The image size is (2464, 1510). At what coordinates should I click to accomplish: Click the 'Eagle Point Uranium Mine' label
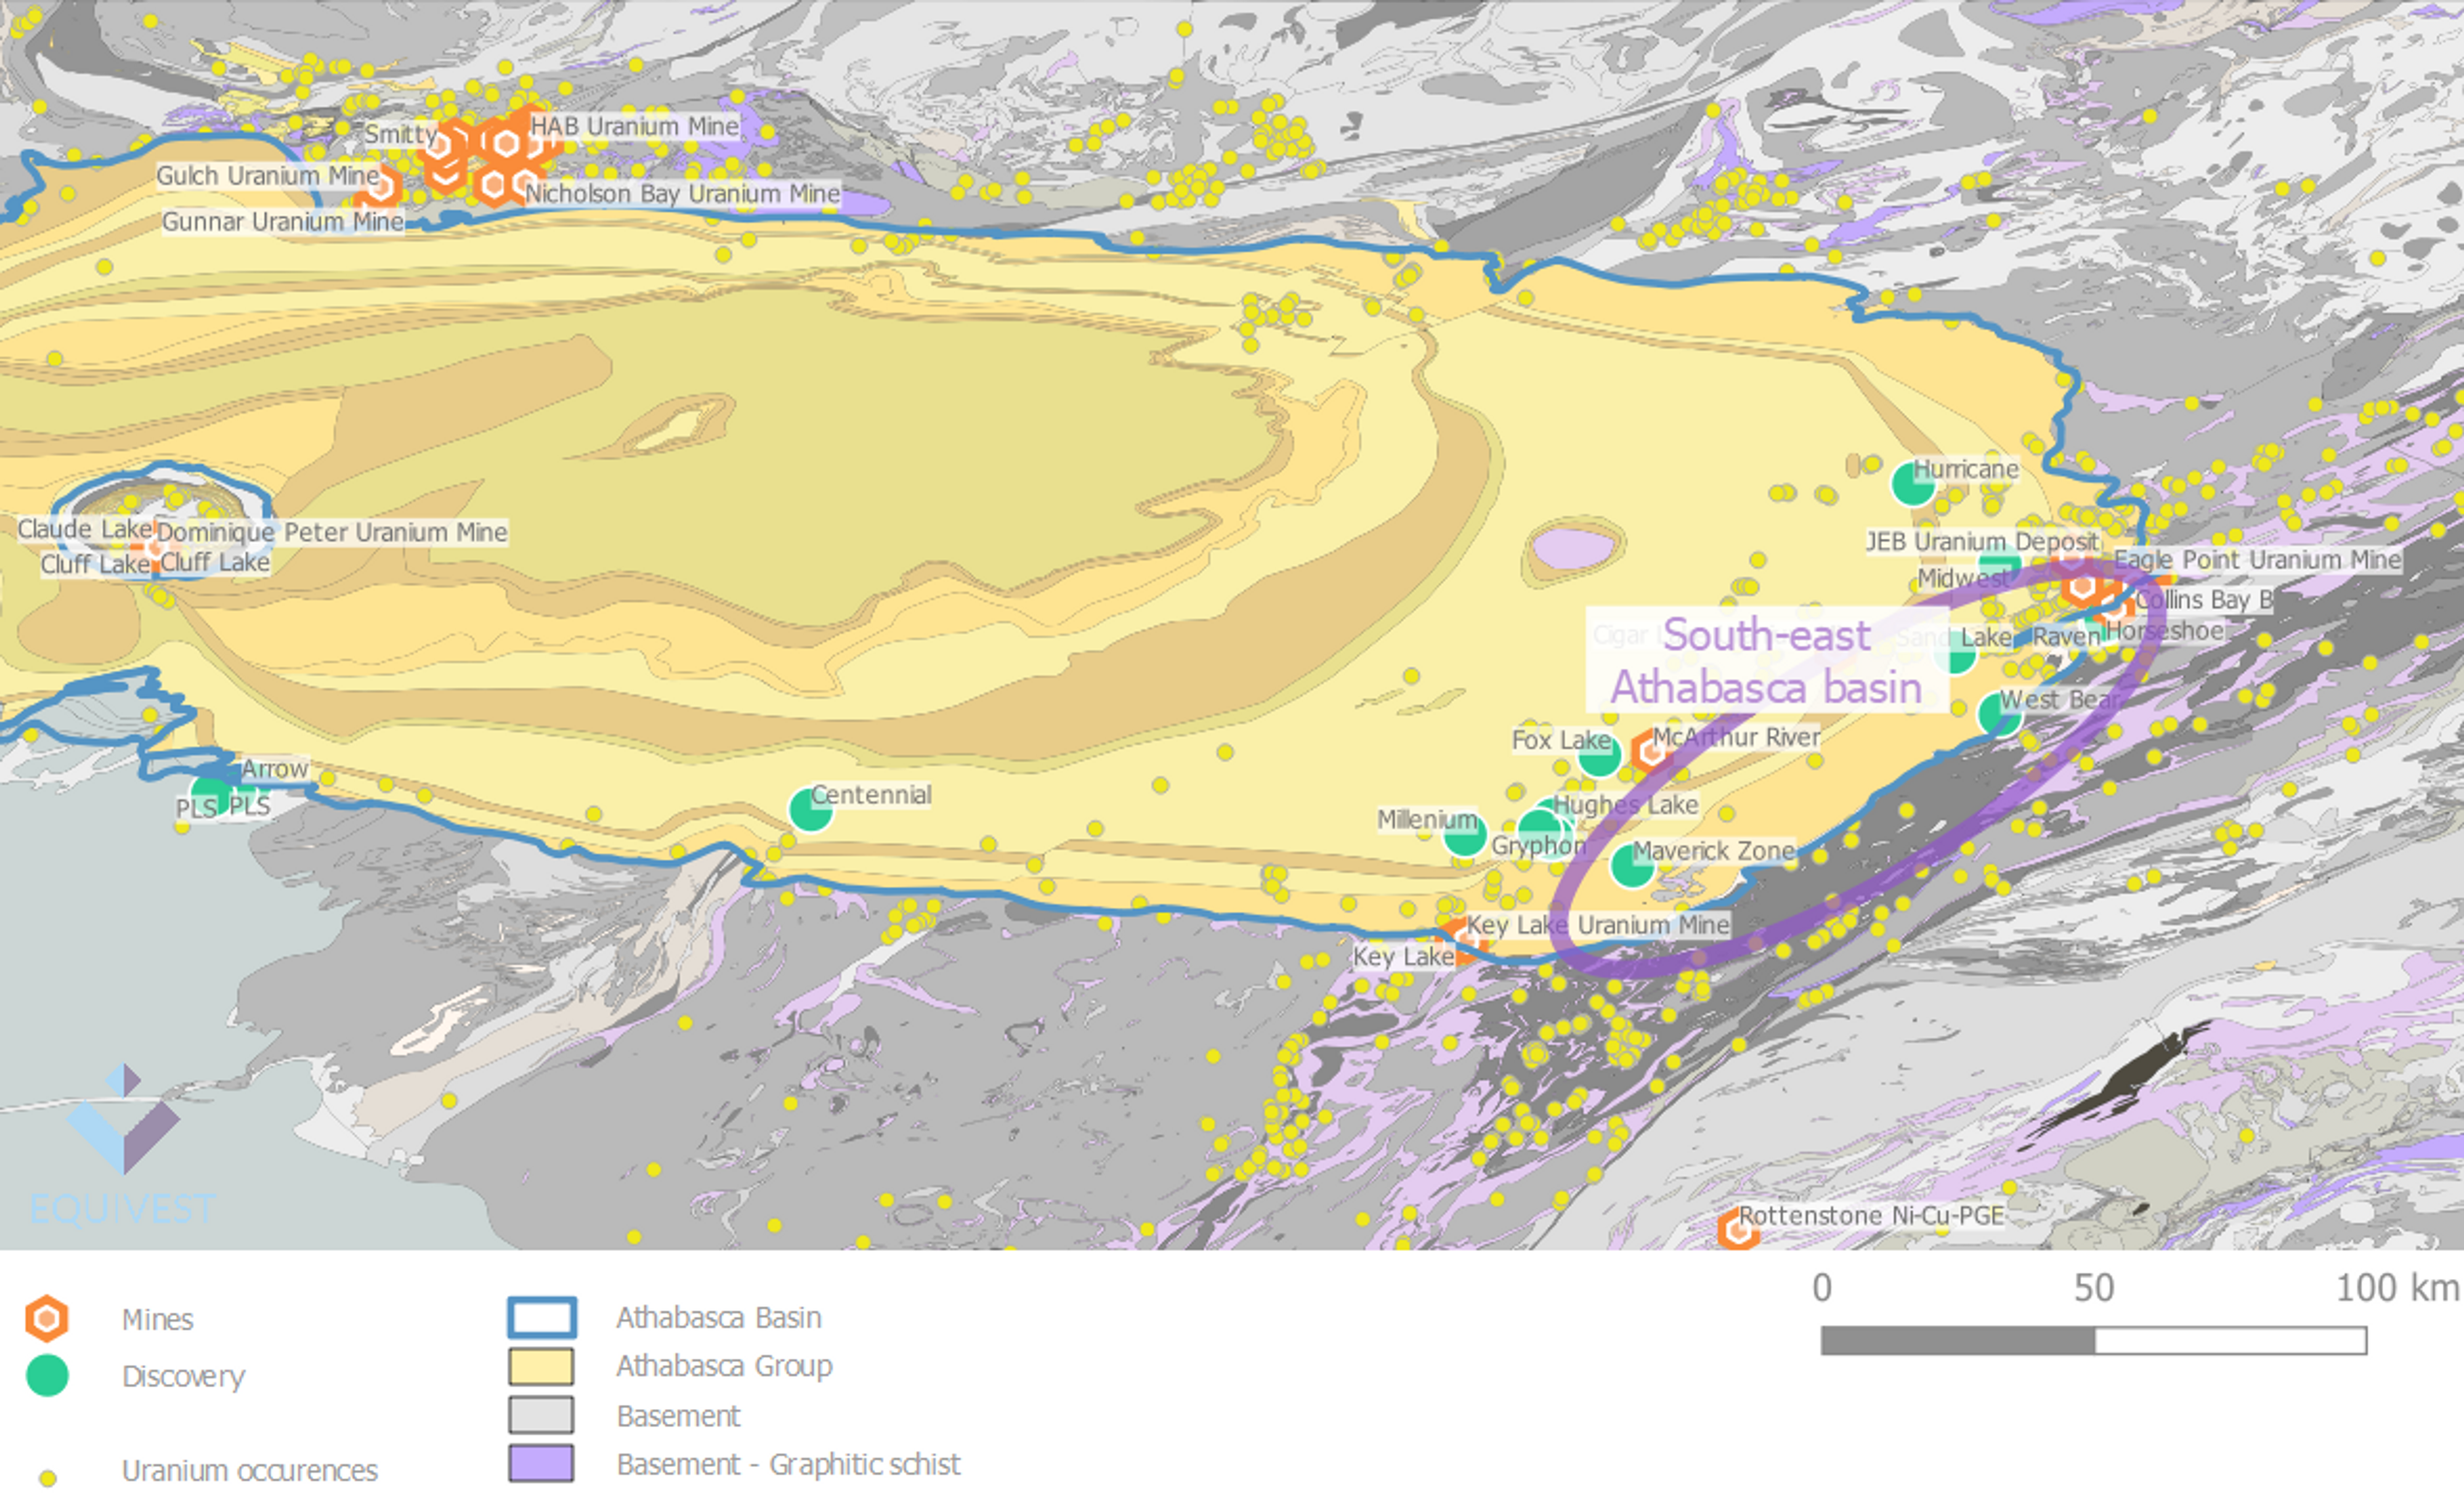click(2257, 560)
